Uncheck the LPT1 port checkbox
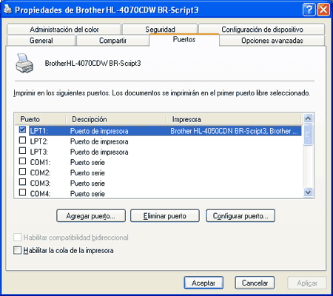This screenshot has height=296, width=333. pos(22,129)
